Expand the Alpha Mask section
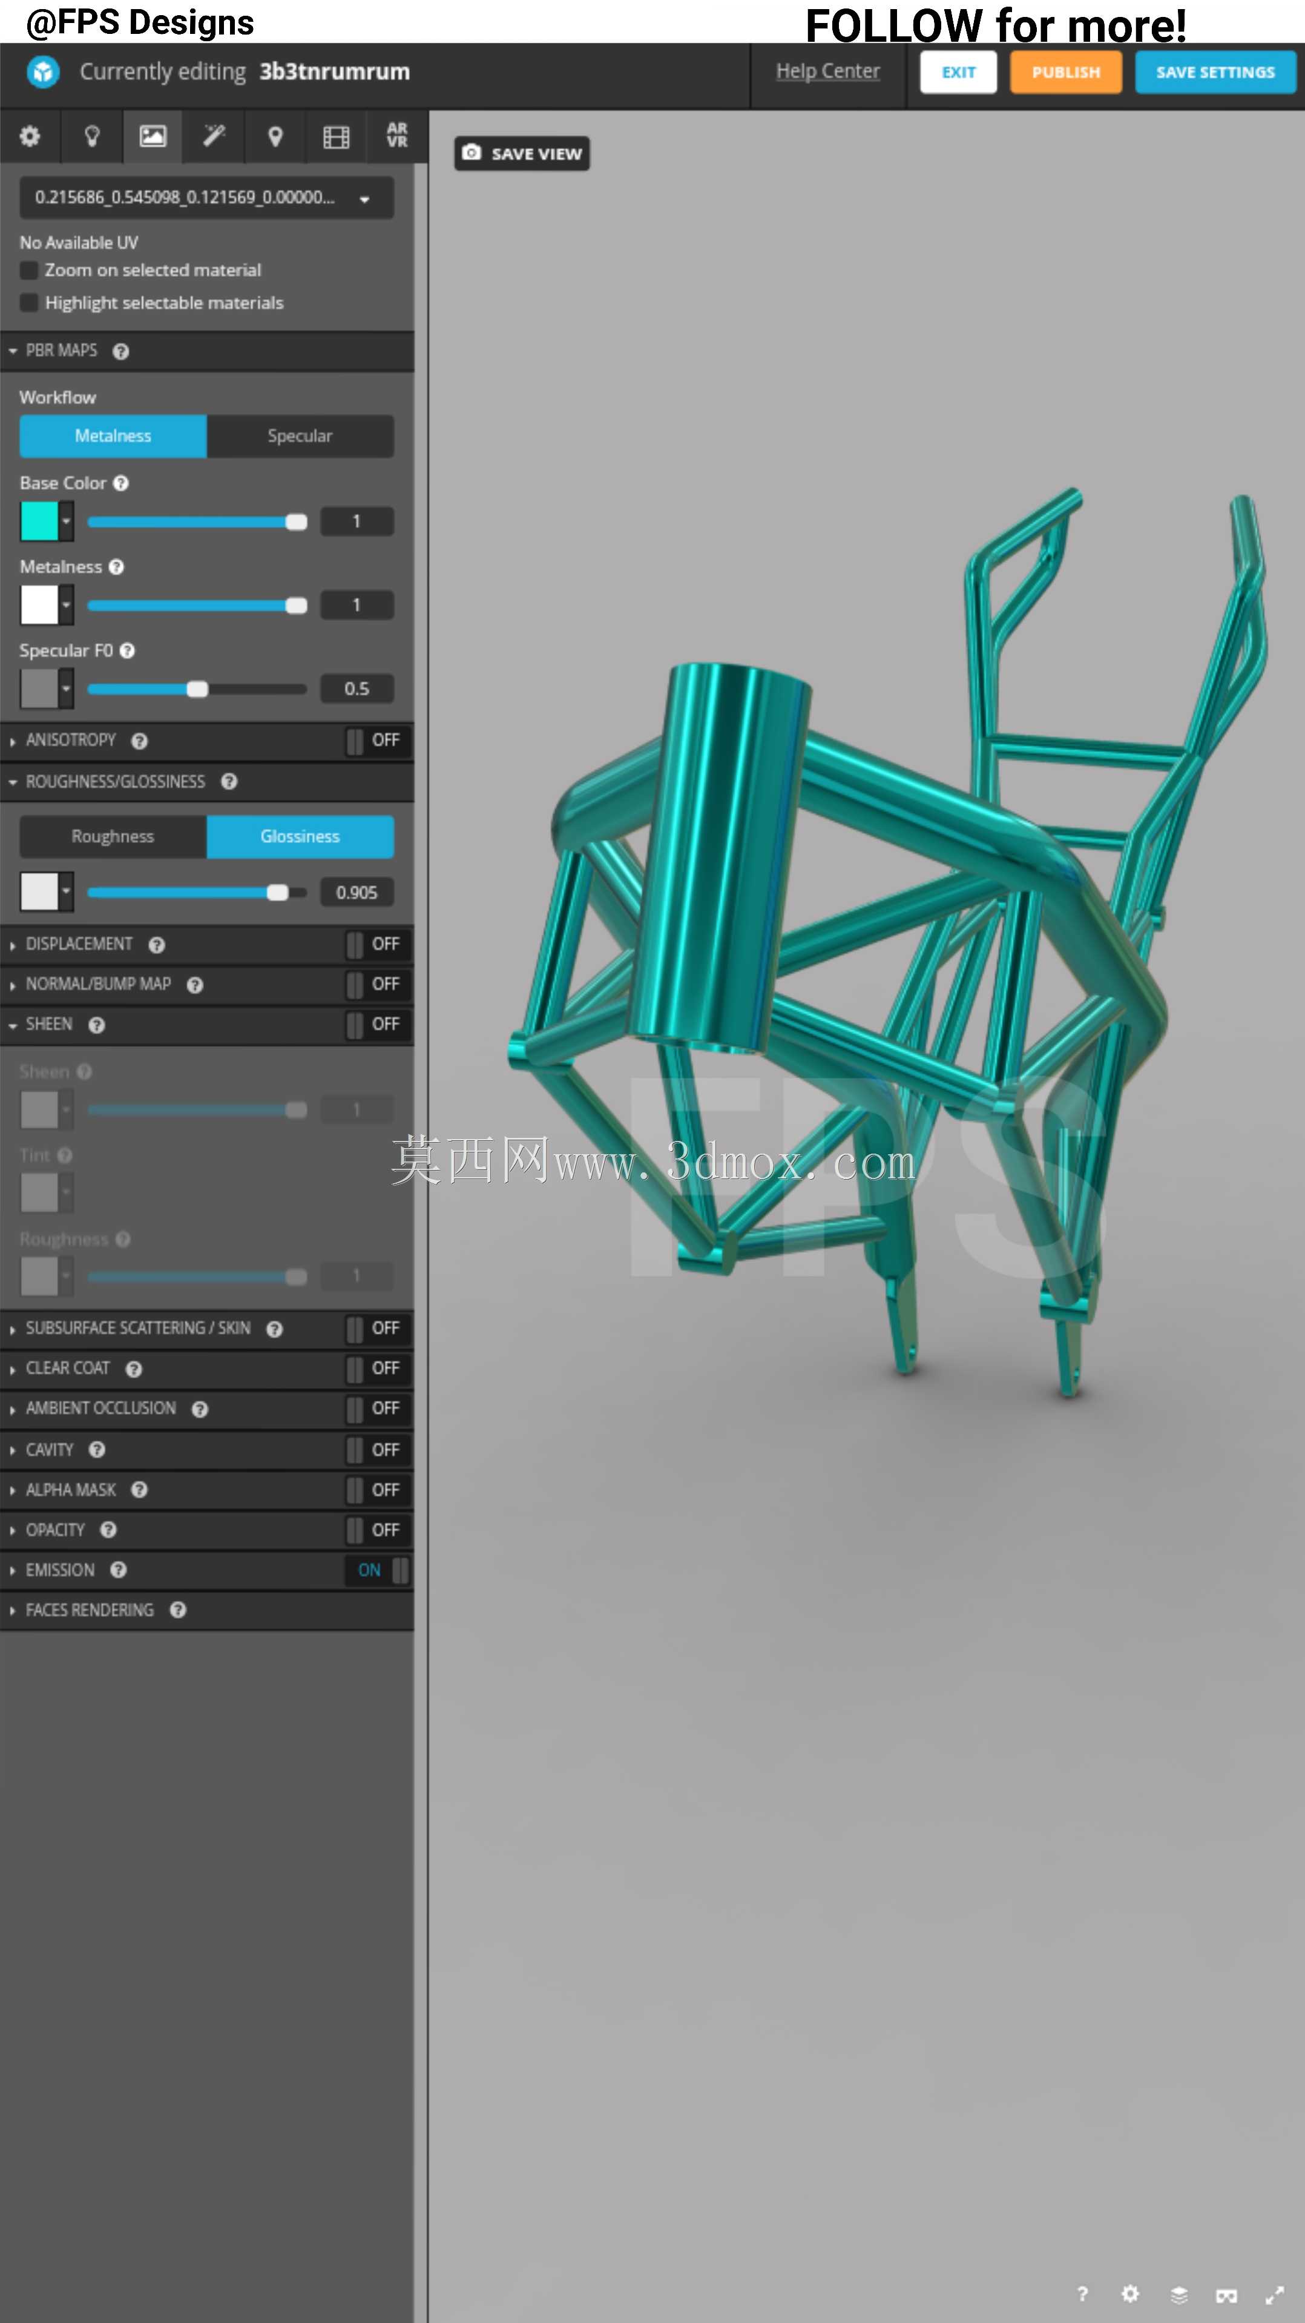Image resolution: width=1305 pixels, height=2323 pixels. pos(13,1491)
